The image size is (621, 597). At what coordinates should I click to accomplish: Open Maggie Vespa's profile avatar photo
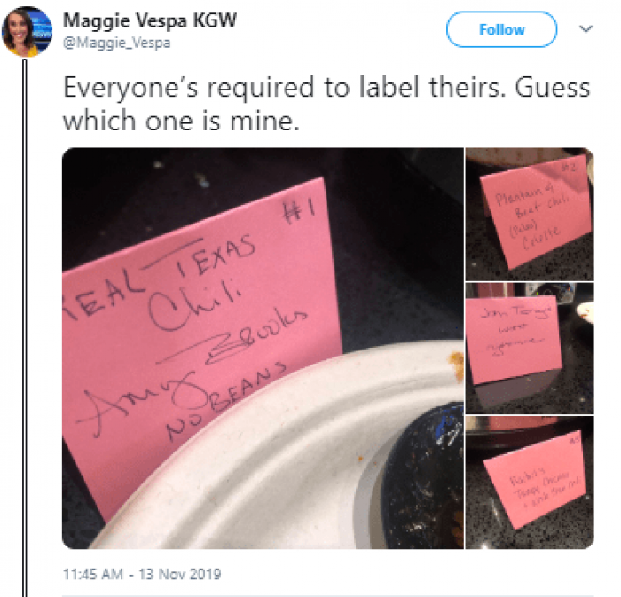pyautogui.click(x=27, y=31)
